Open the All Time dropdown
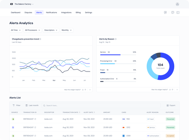The height and width of the screenshot is (140, 189). point(16,30)
